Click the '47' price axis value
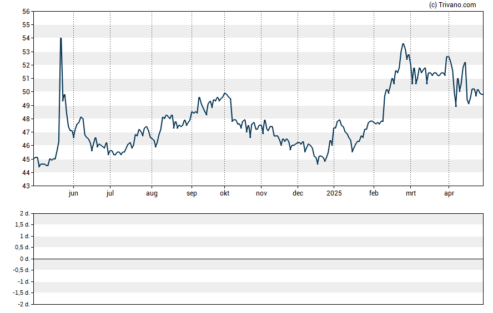493x313 pixels. pyautogui.click(x=26, y=132)
